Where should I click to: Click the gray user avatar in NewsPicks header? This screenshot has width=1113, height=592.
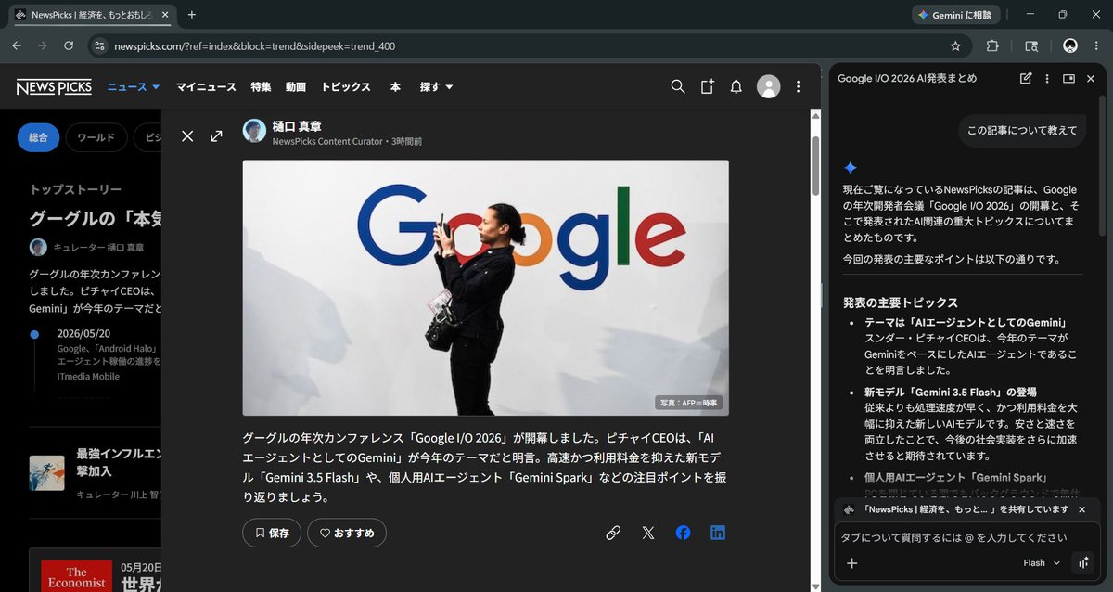coord(769,86)
